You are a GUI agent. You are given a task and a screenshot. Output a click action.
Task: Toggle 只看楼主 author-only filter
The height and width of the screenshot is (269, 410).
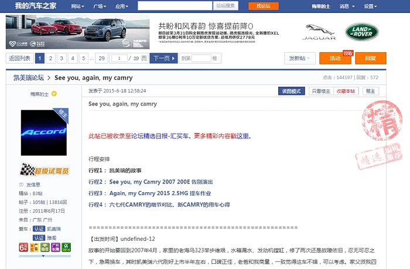[x=320, y=91]
